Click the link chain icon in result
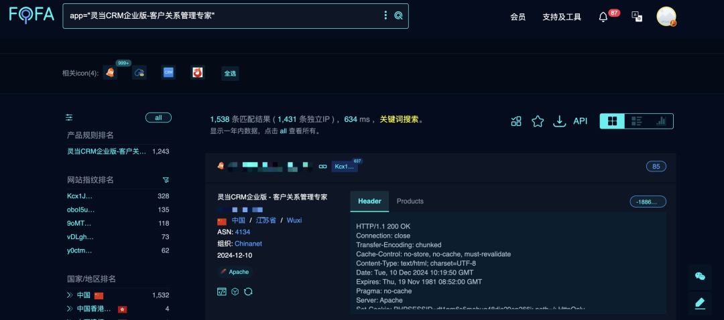The height and width of the screenshot is (320, 724). 322,166
